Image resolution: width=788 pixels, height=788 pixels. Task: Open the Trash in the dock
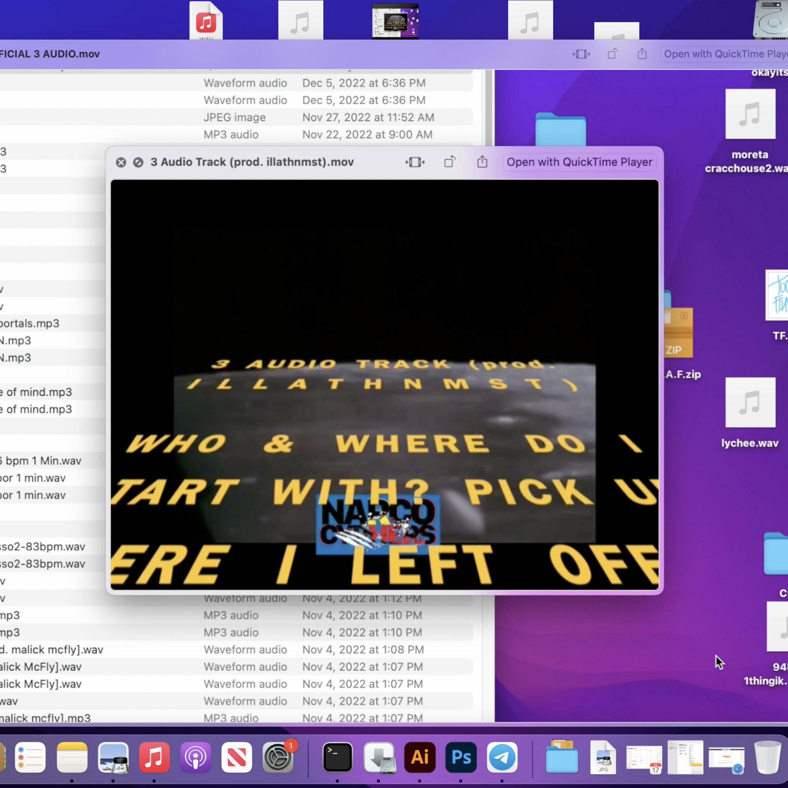coord(767,758)
